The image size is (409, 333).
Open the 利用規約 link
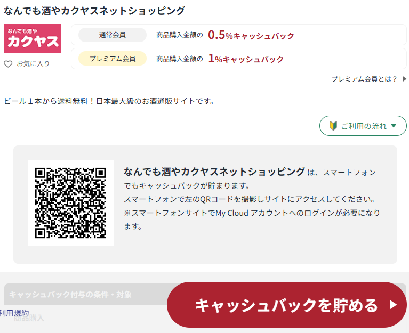14,313
